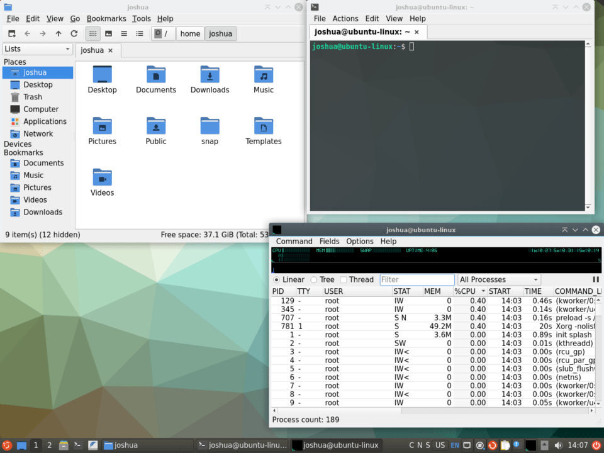The width and height of the screenshot is (604, 453).
Task: Open the clipboard manager from the tray
Action: [504, 445]
